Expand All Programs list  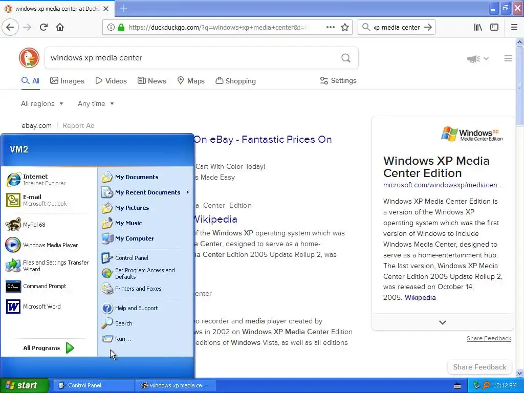tap(49, 348)
